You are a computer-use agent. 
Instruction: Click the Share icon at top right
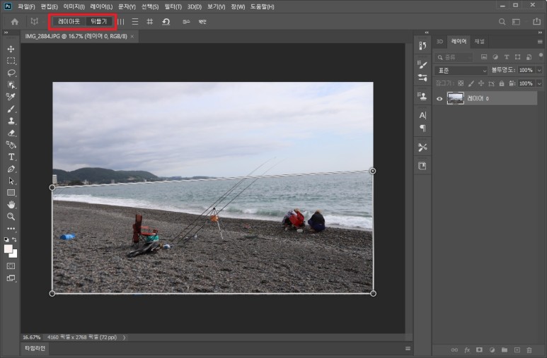(x=536, y=22)
